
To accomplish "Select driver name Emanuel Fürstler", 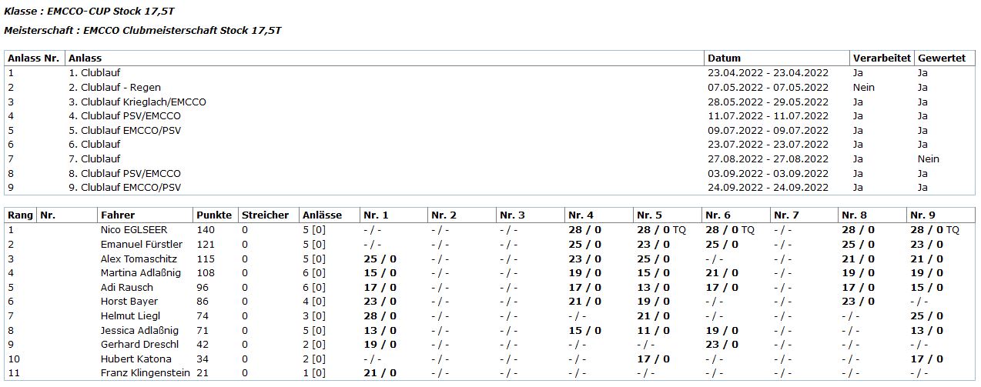I will click(x=142, y=244).
